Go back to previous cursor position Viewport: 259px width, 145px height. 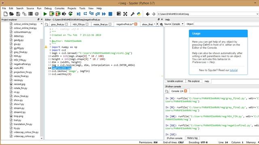147,14
